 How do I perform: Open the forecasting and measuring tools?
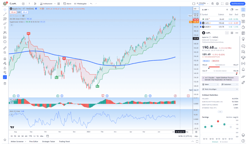point(5,37)
